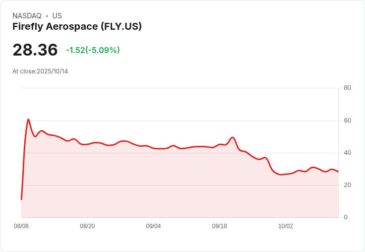Click the -1.52(-5.09%) change figure
Image resolution: width=365 pixels, height=252 pixels.
[93, 50]
